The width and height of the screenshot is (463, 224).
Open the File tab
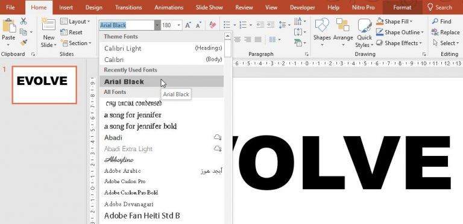10,7
